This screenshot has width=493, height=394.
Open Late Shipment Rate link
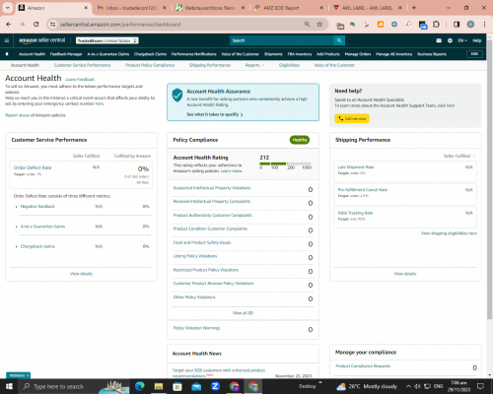tap(356, 167)
